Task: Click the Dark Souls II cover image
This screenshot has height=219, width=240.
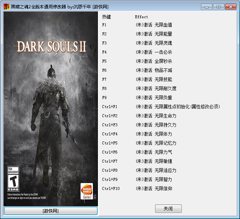Action: tap(51, 109)
